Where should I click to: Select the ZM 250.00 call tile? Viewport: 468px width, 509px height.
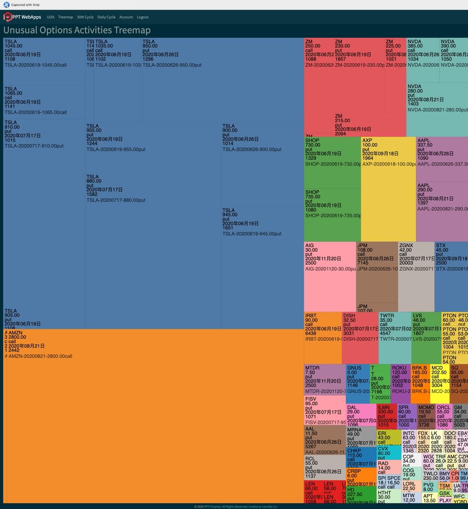click(319, 85)
